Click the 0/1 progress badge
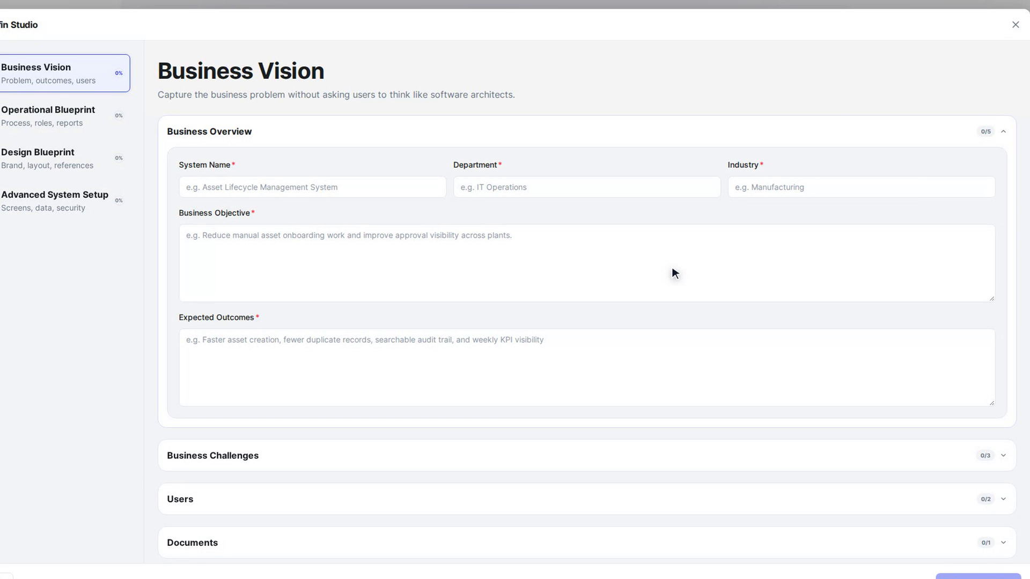The height and width of the screenshot is (579, 1030). coord(985,543)
